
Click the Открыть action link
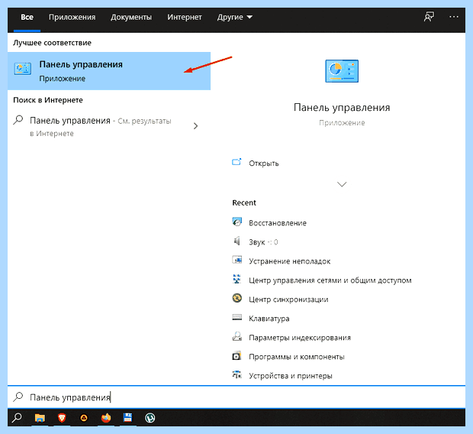click(x=264, y=164)
